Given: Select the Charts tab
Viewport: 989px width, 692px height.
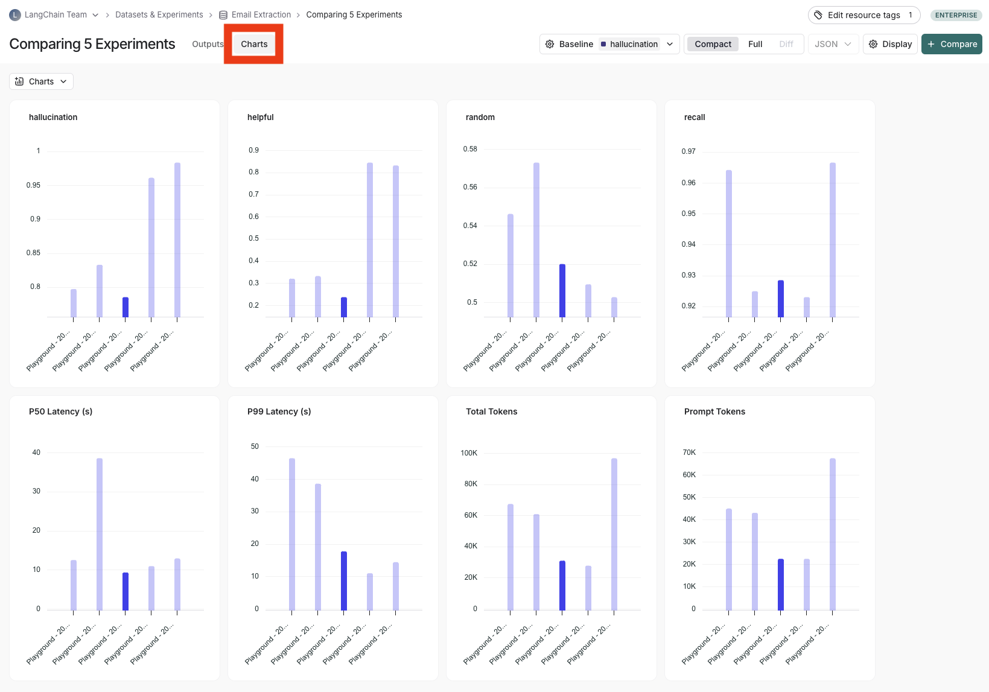Looking at the screenshot, I should tap(254, 43).
